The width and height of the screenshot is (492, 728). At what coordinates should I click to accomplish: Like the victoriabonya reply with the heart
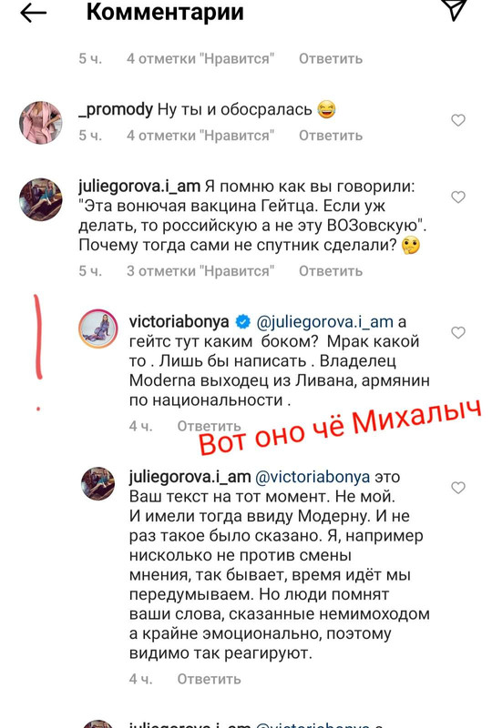pos(458,332)
